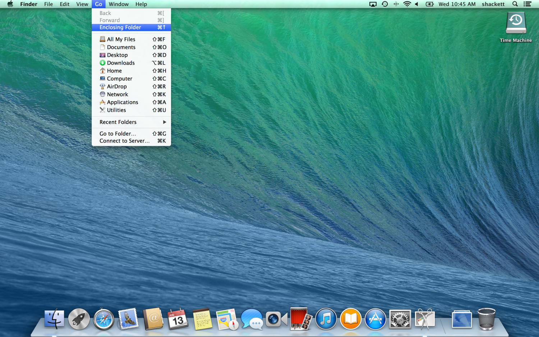This screenshot has width=539, height=337.
Task: Launch Safari from the Dock
Action: point(104,319)
